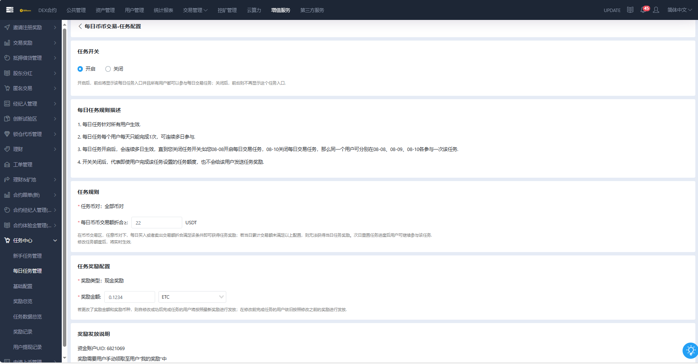698x364 pixels.
Task: Open the ETC reward currency dropdown
Action: [x=192, y=297]
